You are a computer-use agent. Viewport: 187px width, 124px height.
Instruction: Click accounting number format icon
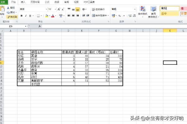[113, 16]
